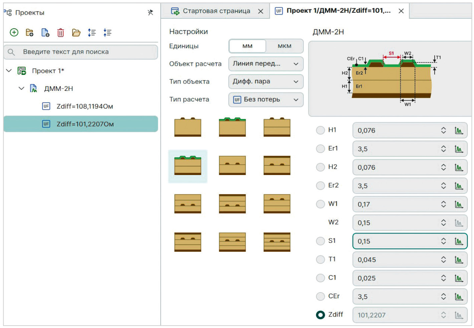Open the graph icon beside the H1 field

pyautogui.click(x=459, y=131)
